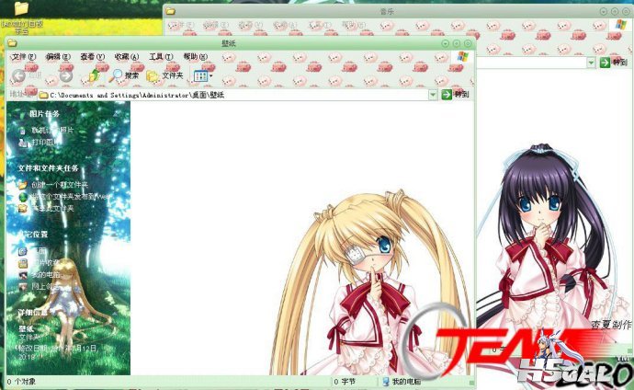Click the 壁纸 window title bar text
This screenshot has width=634, height=390.
[x=229, y=43]
